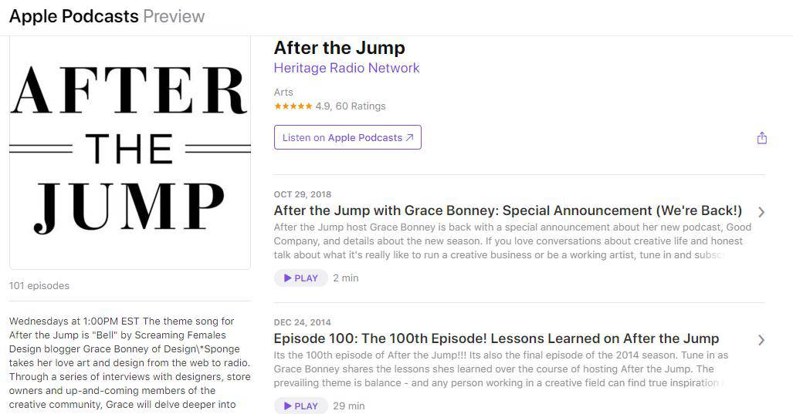
Task: Play the Special Announcement 2 min episode
Action: pos(301,278)
